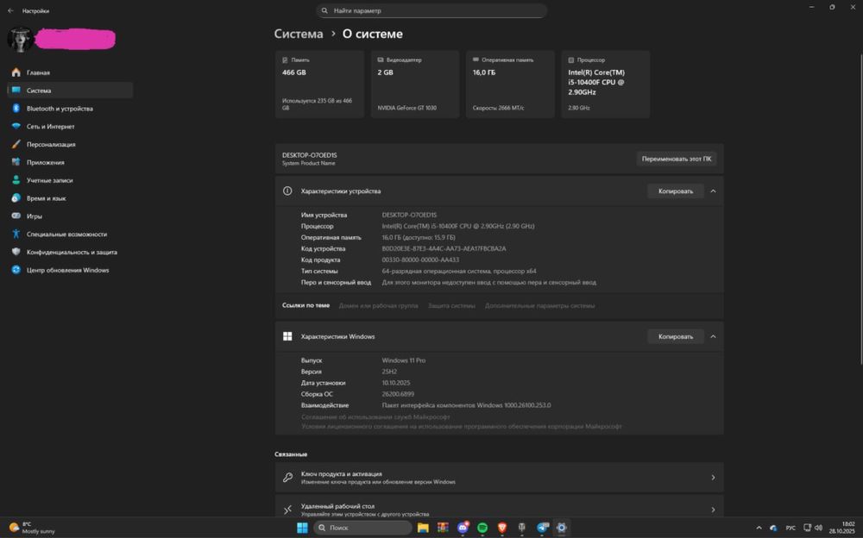This screenshot has height=538, width=863.
Task: Open the Оперативная память 16,0 ГБ card
Action: 510,84
